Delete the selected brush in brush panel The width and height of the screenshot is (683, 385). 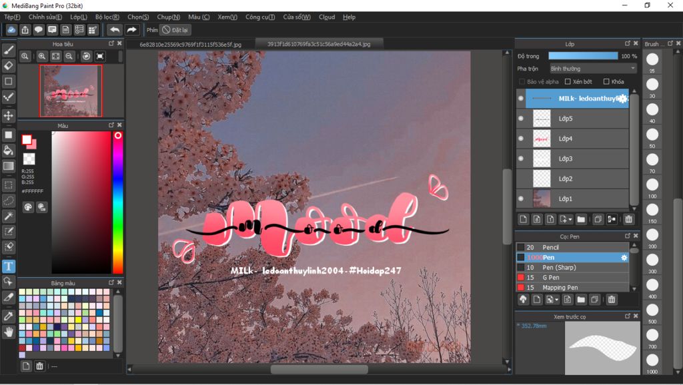[x=612, y=299]
